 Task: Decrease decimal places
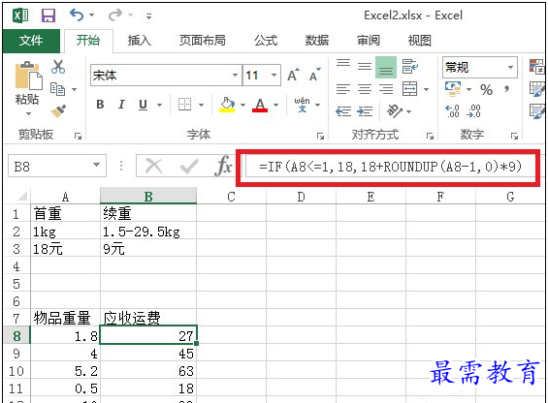473,111
